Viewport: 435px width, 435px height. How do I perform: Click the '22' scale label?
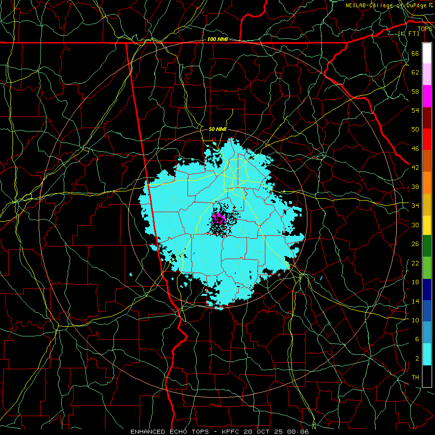point(415,263)
